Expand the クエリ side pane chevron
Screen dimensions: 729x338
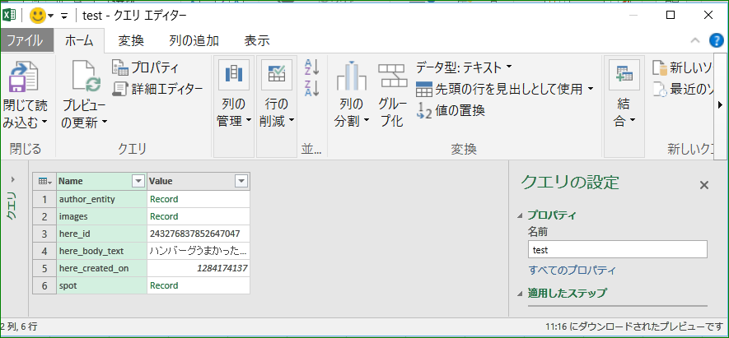point(12,179)
